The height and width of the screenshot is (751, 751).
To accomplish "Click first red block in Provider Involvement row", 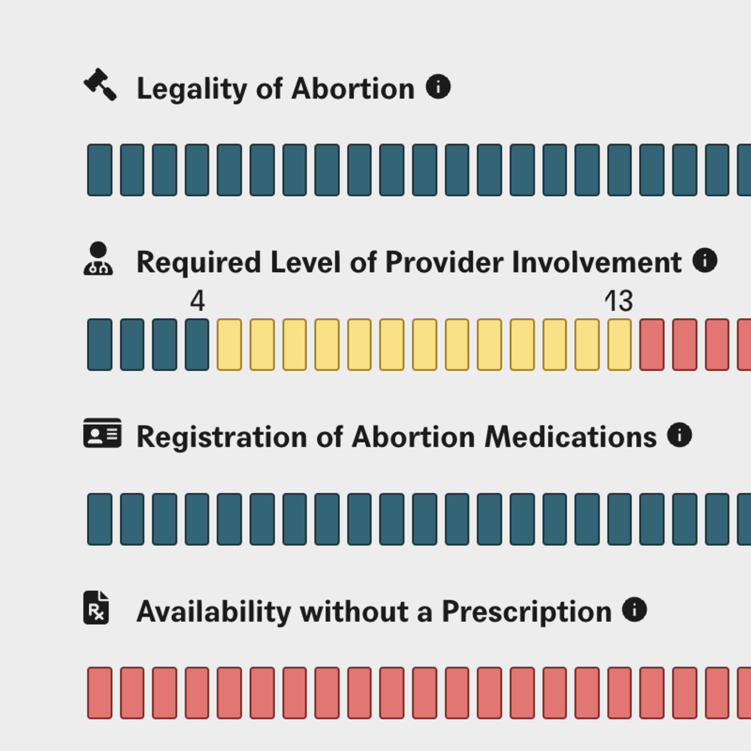I will (652, 345).
